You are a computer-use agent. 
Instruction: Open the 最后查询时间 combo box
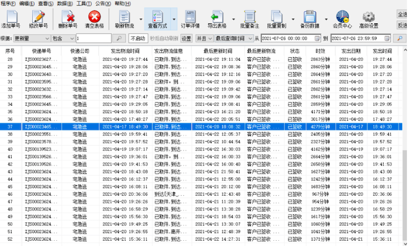(x=234, y=38)
